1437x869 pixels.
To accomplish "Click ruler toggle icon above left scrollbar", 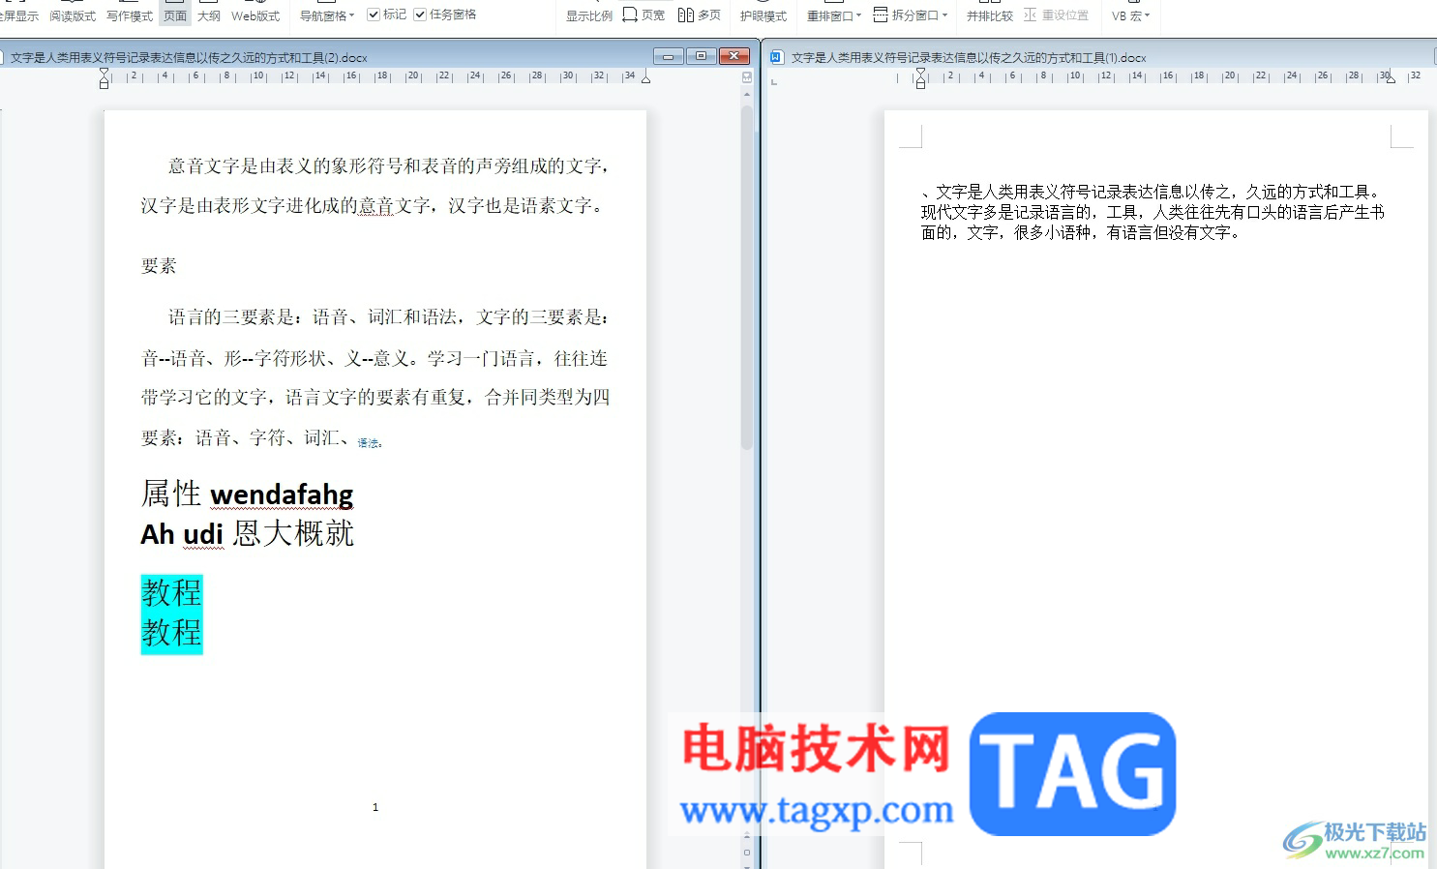I will coord(746,76).
